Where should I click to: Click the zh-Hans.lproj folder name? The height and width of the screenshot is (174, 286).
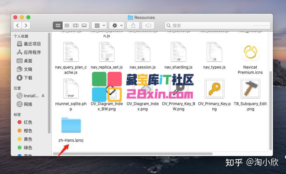click(71, 140)
